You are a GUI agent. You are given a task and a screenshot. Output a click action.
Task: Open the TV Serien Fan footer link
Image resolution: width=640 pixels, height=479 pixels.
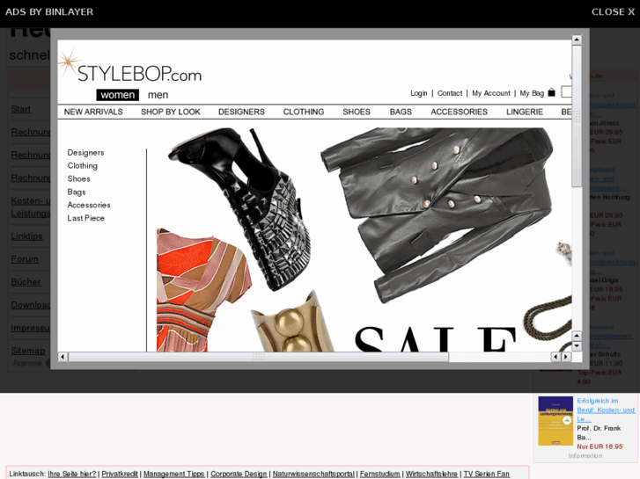point(487,474)
